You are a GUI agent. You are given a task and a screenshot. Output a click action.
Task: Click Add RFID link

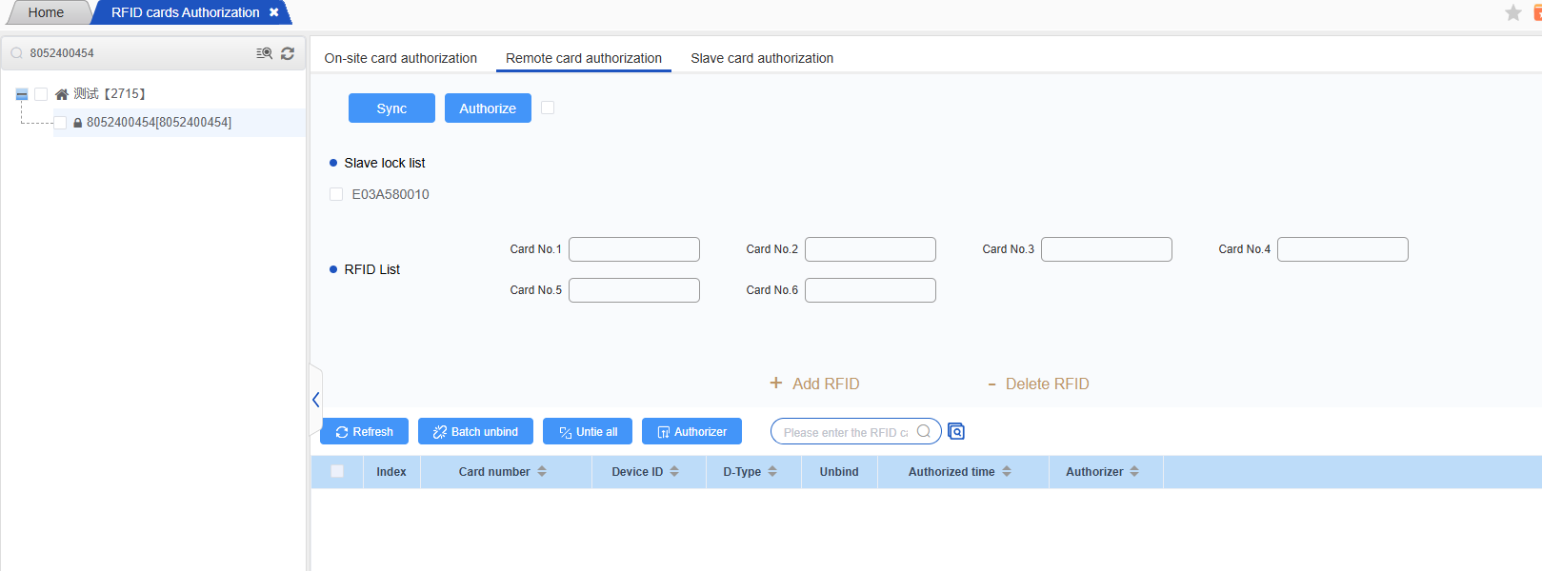[x=814, y=384]
